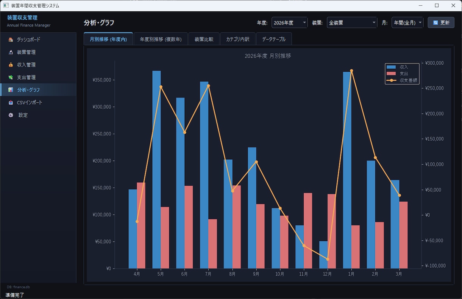Click the 収入管理 money bag icon
Image resolution: width=462 pixels, height=299 pixels.
11,65
